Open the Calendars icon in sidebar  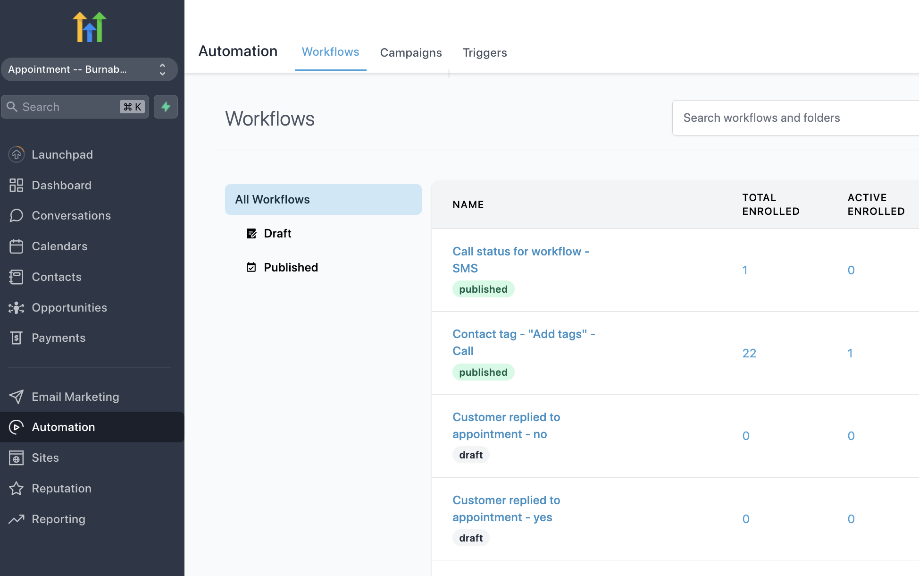[x=17, y=246]
